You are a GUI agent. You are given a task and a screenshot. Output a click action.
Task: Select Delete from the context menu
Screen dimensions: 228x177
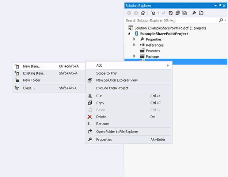click(x=129, y=117)
